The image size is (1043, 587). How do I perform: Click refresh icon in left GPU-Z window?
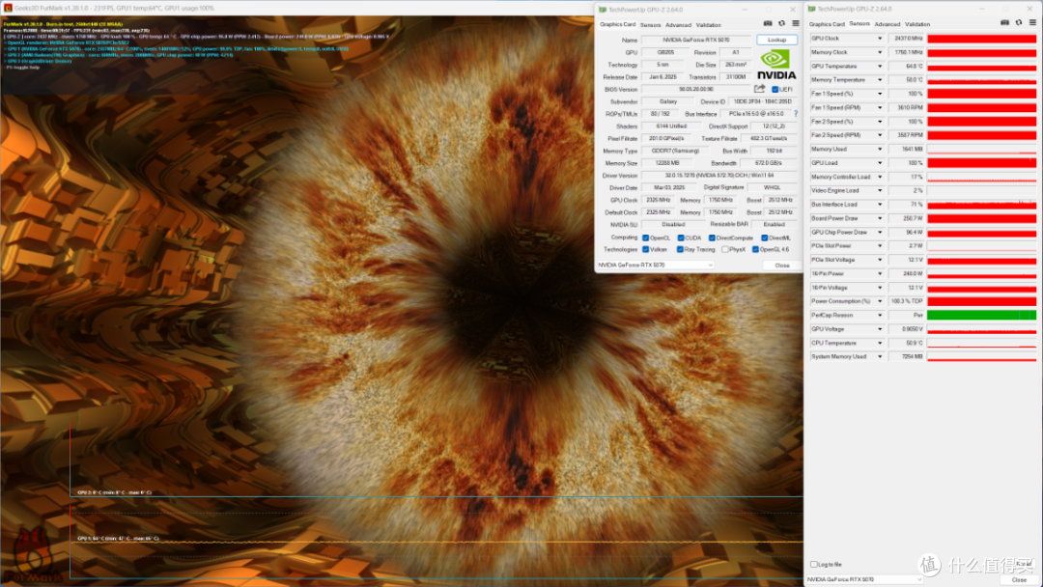(781, 24)
